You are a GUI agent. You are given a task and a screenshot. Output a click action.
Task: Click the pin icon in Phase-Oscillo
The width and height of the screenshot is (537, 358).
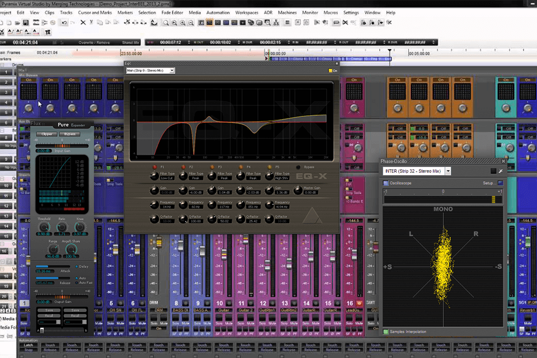501,171
